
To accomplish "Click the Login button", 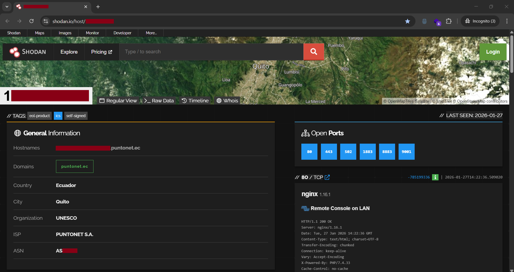I will (x=493, y=52).
